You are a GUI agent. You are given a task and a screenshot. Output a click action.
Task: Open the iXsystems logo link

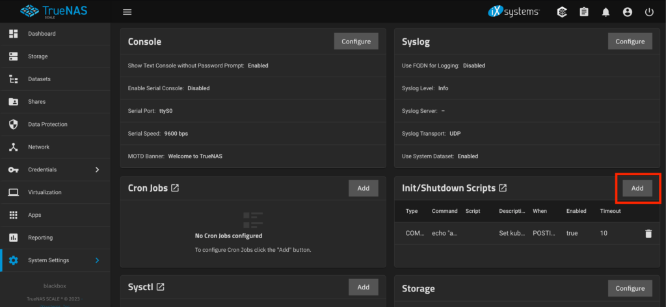click(514, 12)
